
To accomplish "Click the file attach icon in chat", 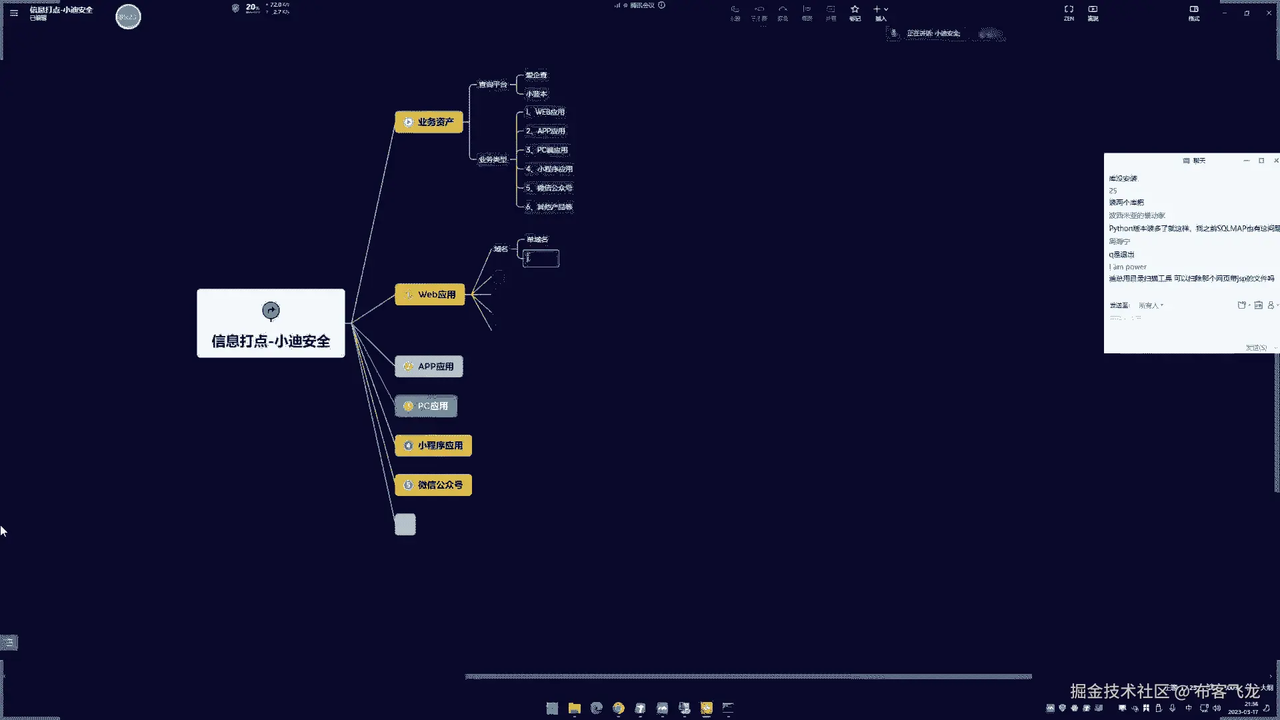I will tap(1241, 305).
